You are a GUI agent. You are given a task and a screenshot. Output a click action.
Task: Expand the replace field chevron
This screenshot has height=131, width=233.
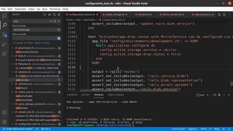pos(11,21)
